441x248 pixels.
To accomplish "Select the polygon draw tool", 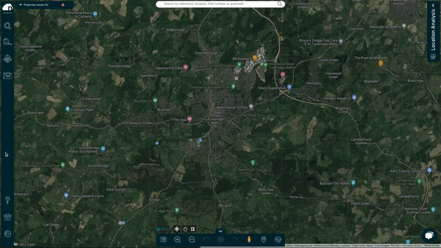I will pyautogui.click(x=193, y=229).
